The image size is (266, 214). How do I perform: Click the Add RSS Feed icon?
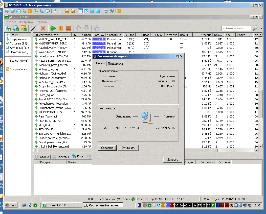pyautogui.click(x=24, y=28)
